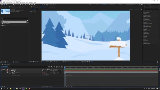Click the taskbar search icon
Screen dimensions: 160x90
(x=4, y=89)
